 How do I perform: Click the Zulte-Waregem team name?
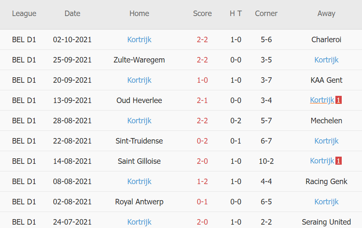[139, 60]
